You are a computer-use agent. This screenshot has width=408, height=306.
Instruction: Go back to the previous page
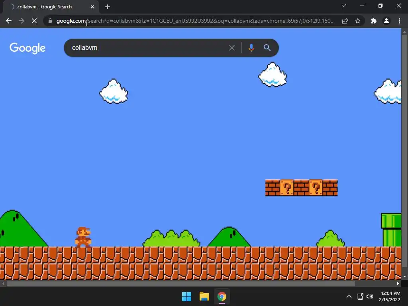(x=9, y=21)
